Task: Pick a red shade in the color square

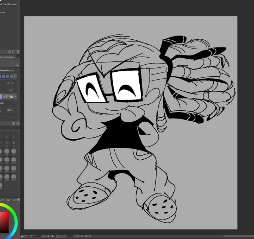Action: [x=4, y=222]
